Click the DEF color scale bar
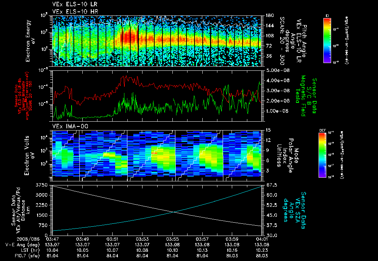Image resolution: width=378 pixels, height=261 pixels. pyautogui.click(x=323, y=155)
